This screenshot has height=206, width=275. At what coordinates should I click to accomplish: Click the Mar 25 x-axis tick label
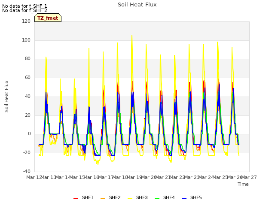point(220,177)
